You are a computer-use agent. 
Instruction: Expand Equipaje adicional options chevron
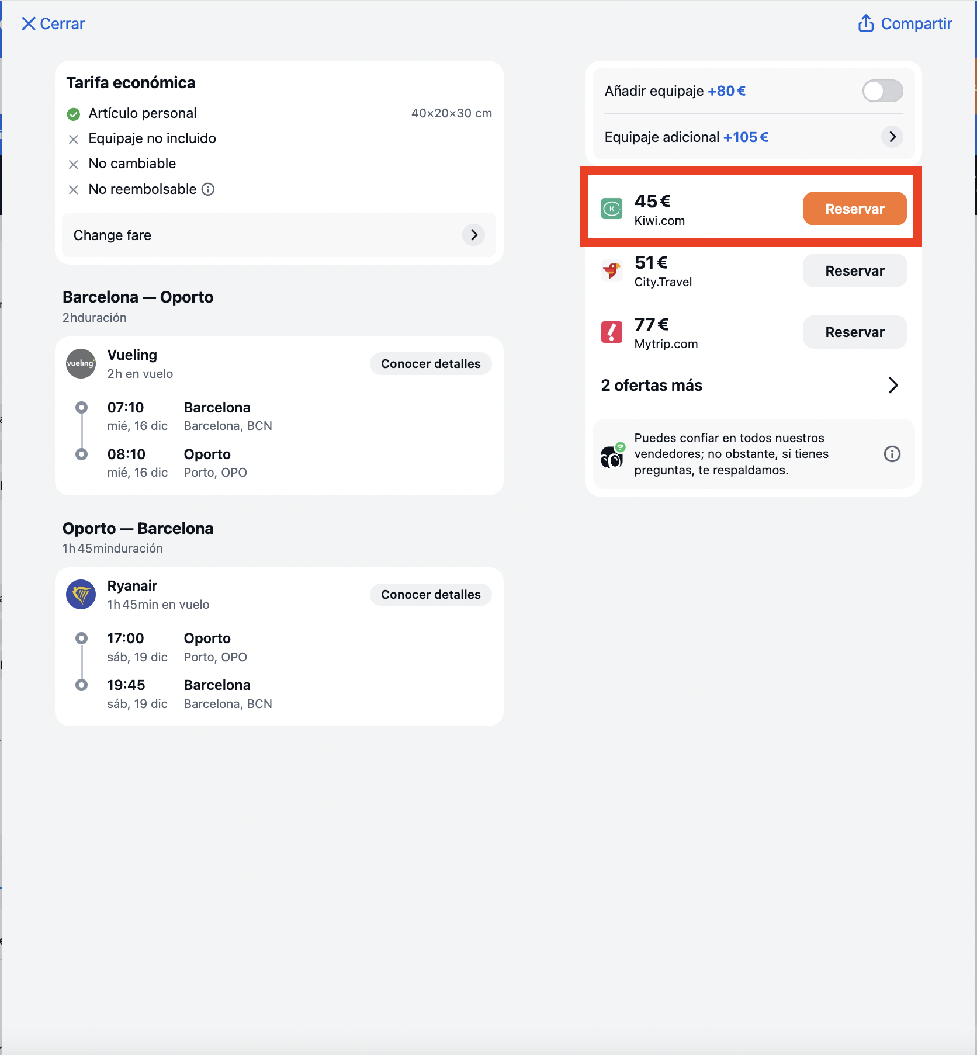tap(892, 137)
